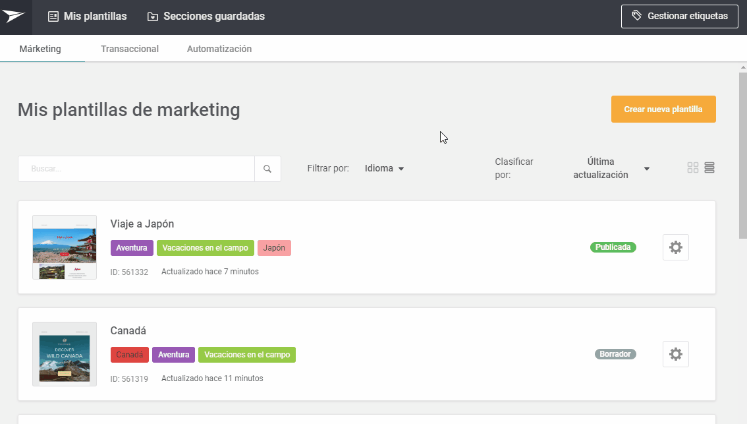The height and width of the screenshot is (424, 747).
Task: Switch to the Transaccional tab
Action: point(130,49)
